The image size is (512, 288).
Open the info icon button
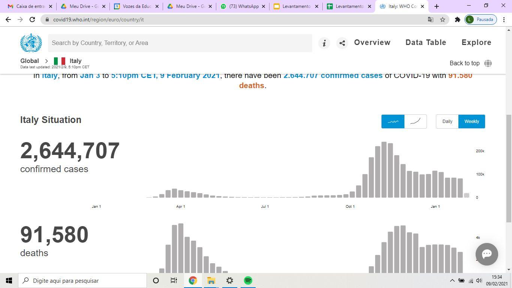[x=324, y=43]
